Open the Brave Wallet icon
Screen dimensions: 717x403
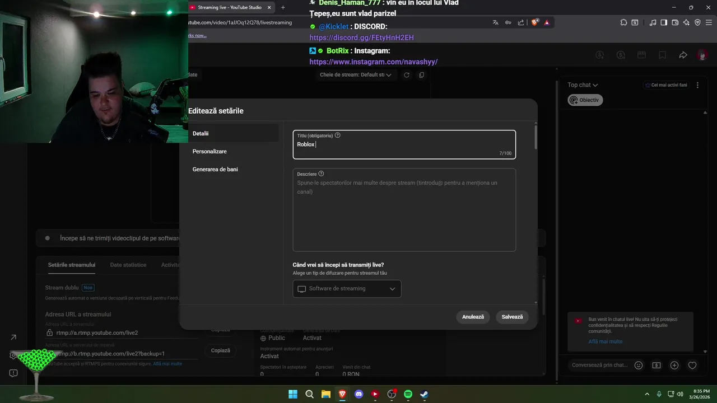coord(675,22)
